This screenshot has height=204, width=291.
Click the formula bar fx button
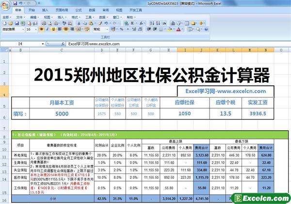[63, 44]
